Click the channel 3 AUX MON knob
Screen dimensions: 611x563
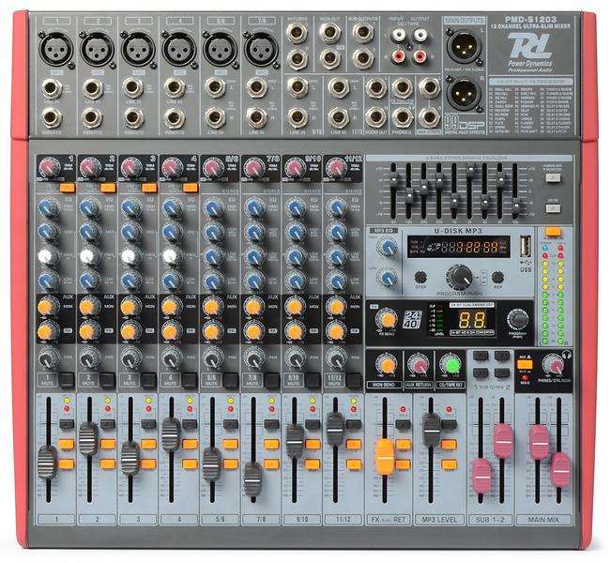click(x=130, y=307)
